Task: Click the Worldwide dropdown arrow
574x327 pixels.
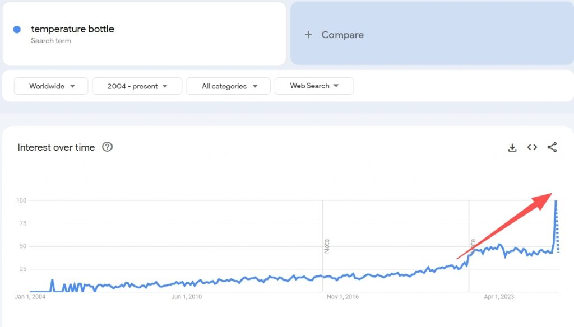Action: pos(72,86)
